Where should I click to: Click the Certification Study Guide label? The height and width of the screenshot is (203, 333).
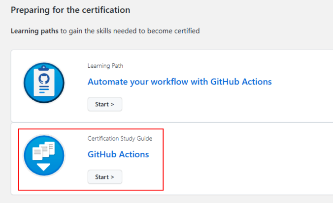(120, 139)
